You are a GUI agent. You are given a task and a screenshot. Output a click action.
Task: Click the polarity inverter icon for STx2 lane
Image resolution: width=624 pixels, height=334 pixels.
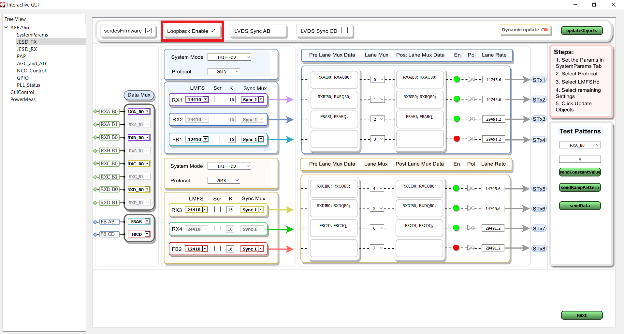point(471,99)
